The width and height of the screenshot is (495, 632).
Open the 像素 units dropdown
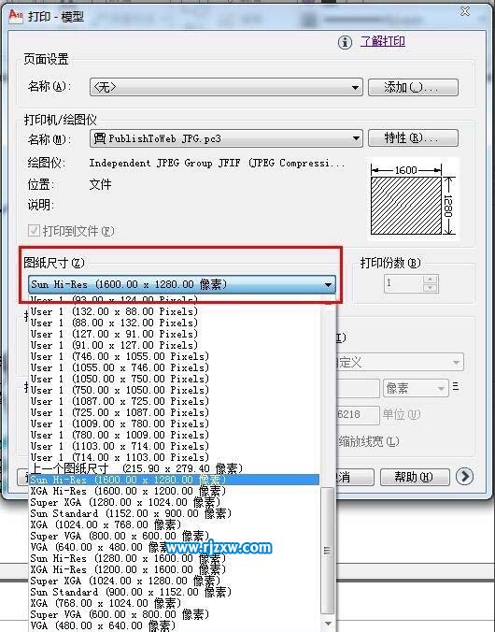click(416, 388)
